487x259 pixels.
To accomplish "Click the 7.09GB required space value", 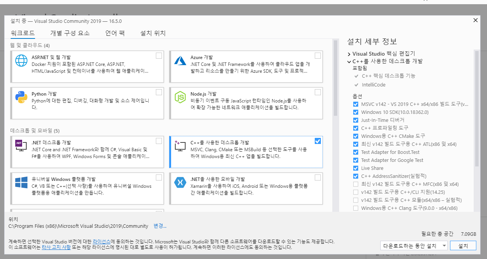I will coord(468,234).
